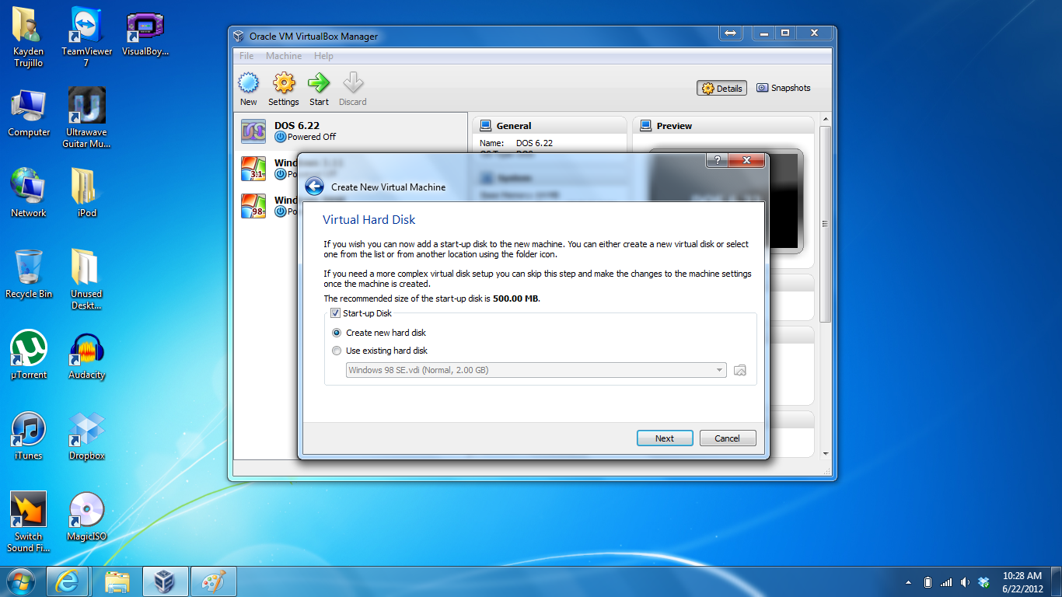Click the volume speaker tray icon
Image resolution: width=1062 pixels, height=597 pixels.
pos(965,582)
